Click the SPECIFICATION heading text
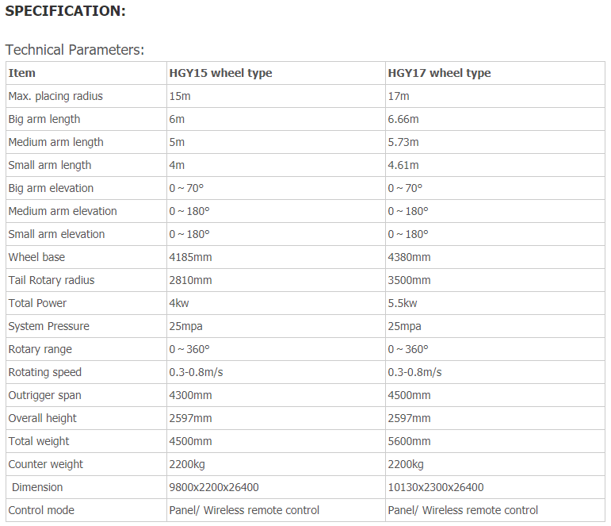The width and height of the screenshot is (611, 526). (65, 11)
